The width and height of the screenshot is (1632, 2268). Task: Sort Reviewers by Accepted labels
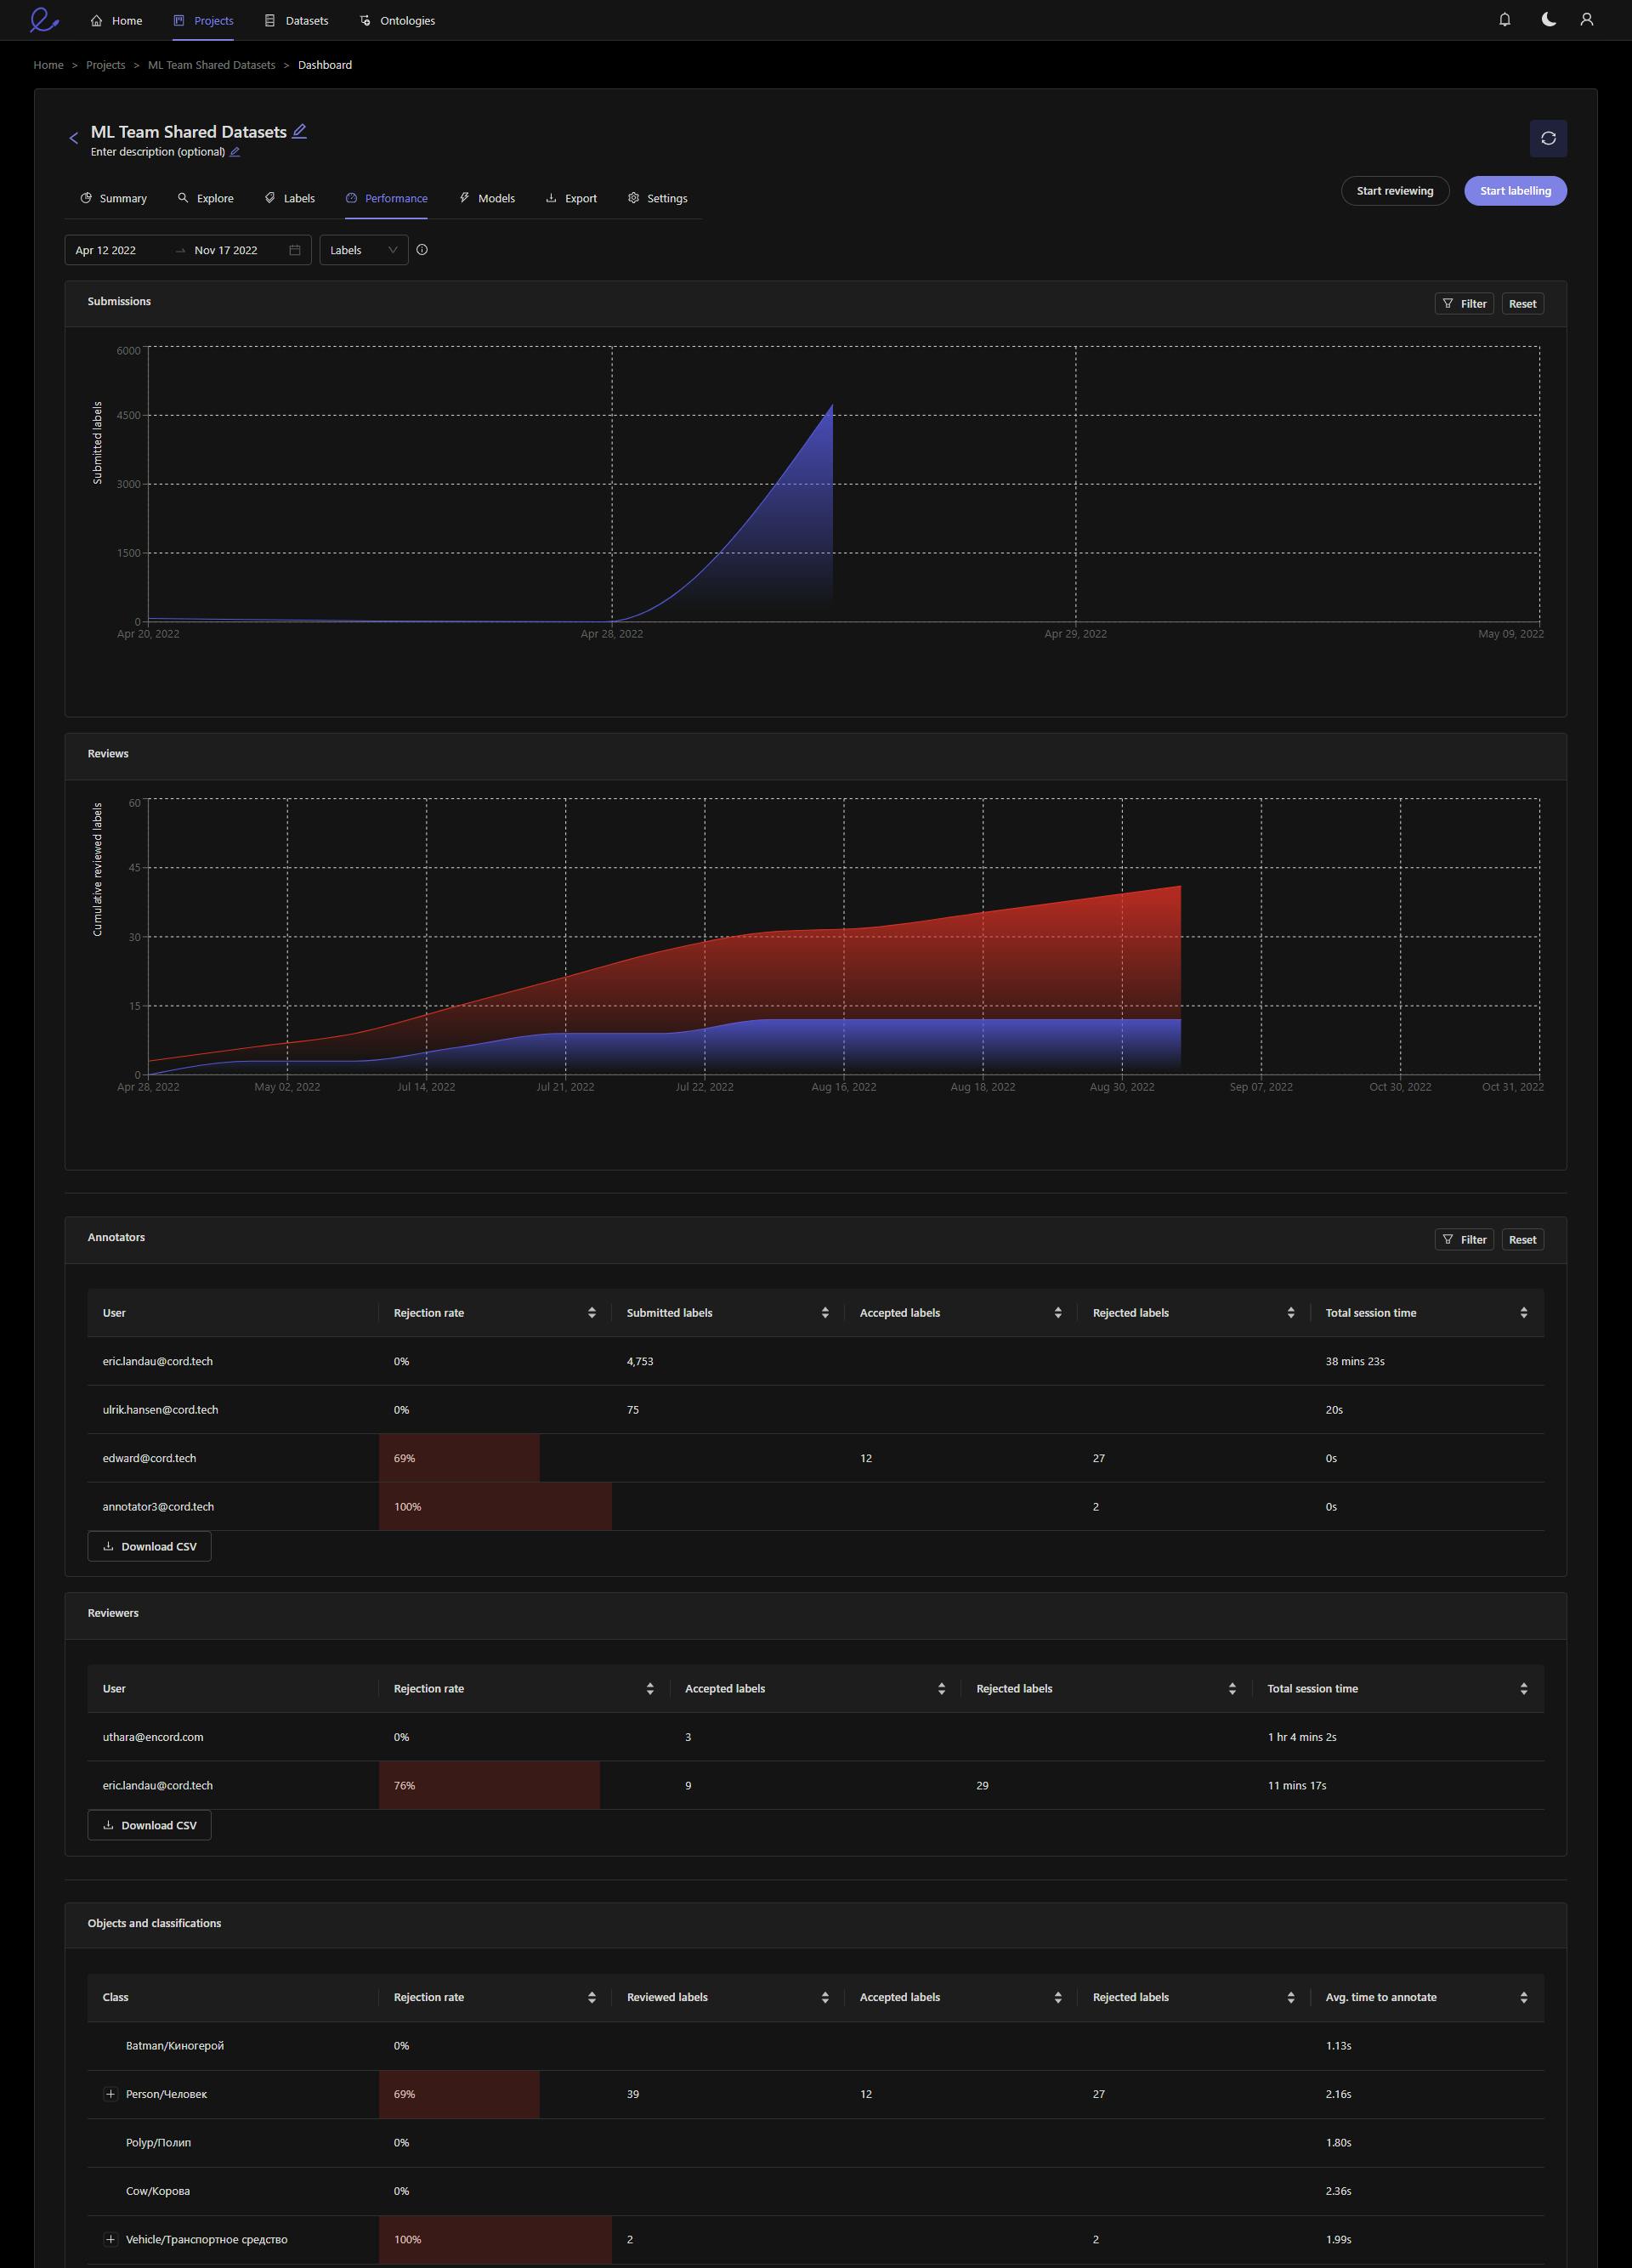941,1689
